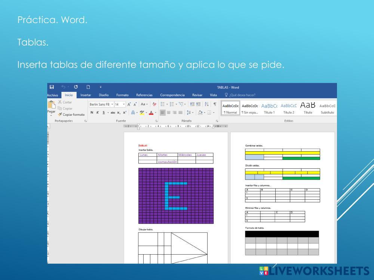Click the clear formatting eraser icon
This screenshot has height=280, width=374.
tap(154, 105)
